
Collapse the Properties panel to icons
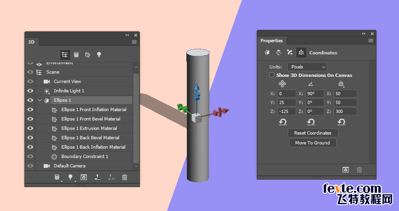[364, 34]
